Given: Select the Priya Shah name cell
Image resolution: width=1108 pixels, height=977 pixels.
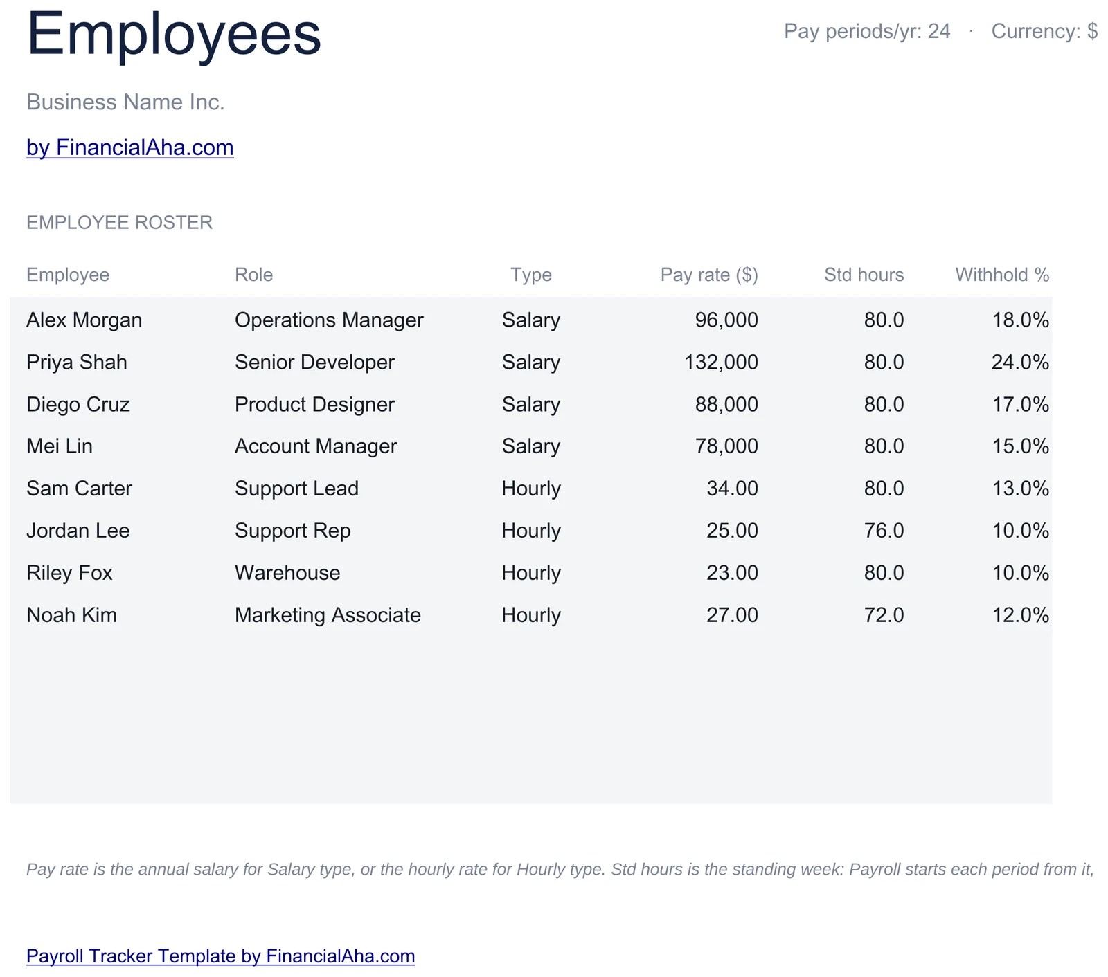Looking at the screenshot, I should tap(77, 362).
